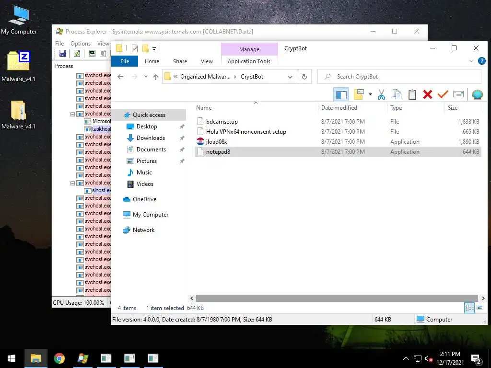491x368 pixels.
Task: Click the Help question mark icon
Action: [x=481, y=61]
